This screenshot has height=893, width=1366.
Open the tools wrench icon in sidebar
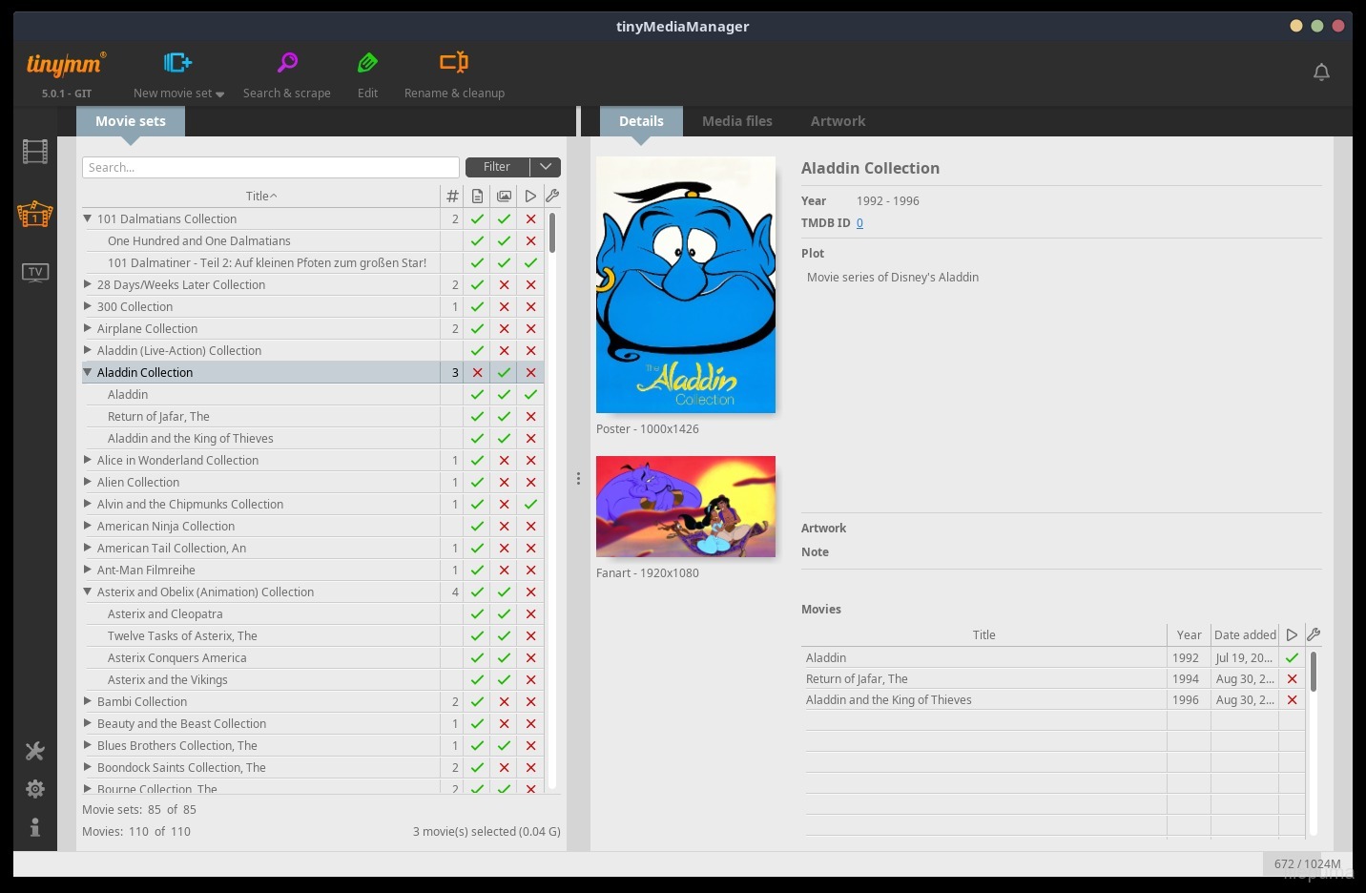tap(35, 752)
